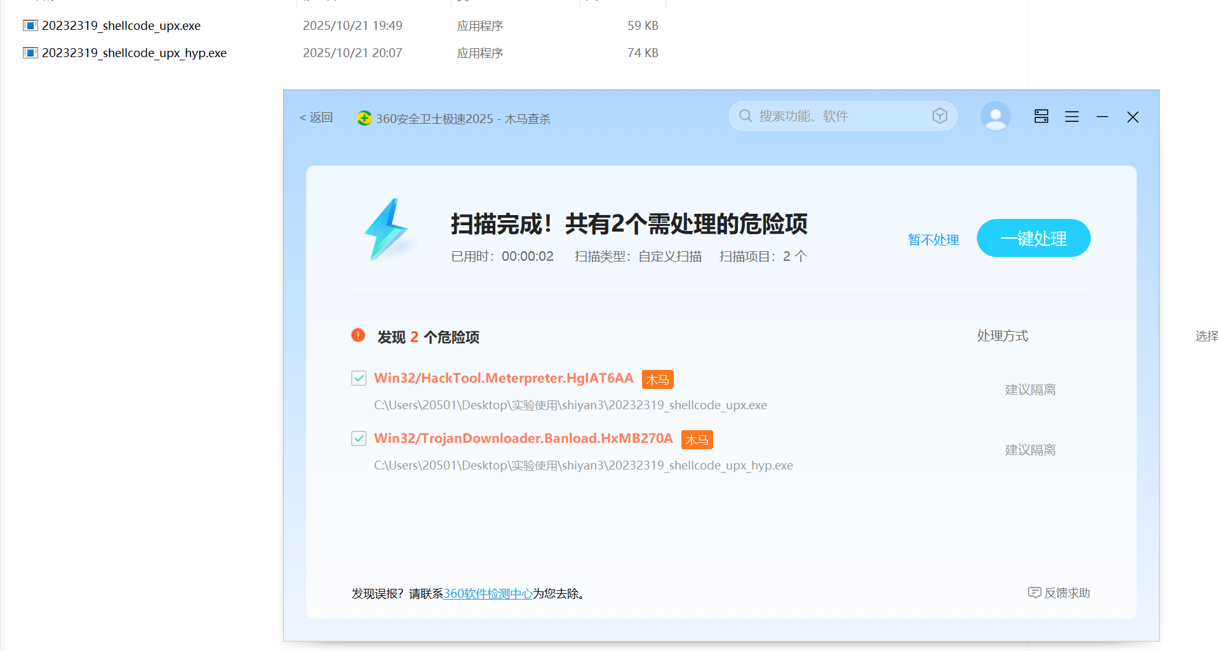Click 建议隔离 for the Banload threat

1030,450
